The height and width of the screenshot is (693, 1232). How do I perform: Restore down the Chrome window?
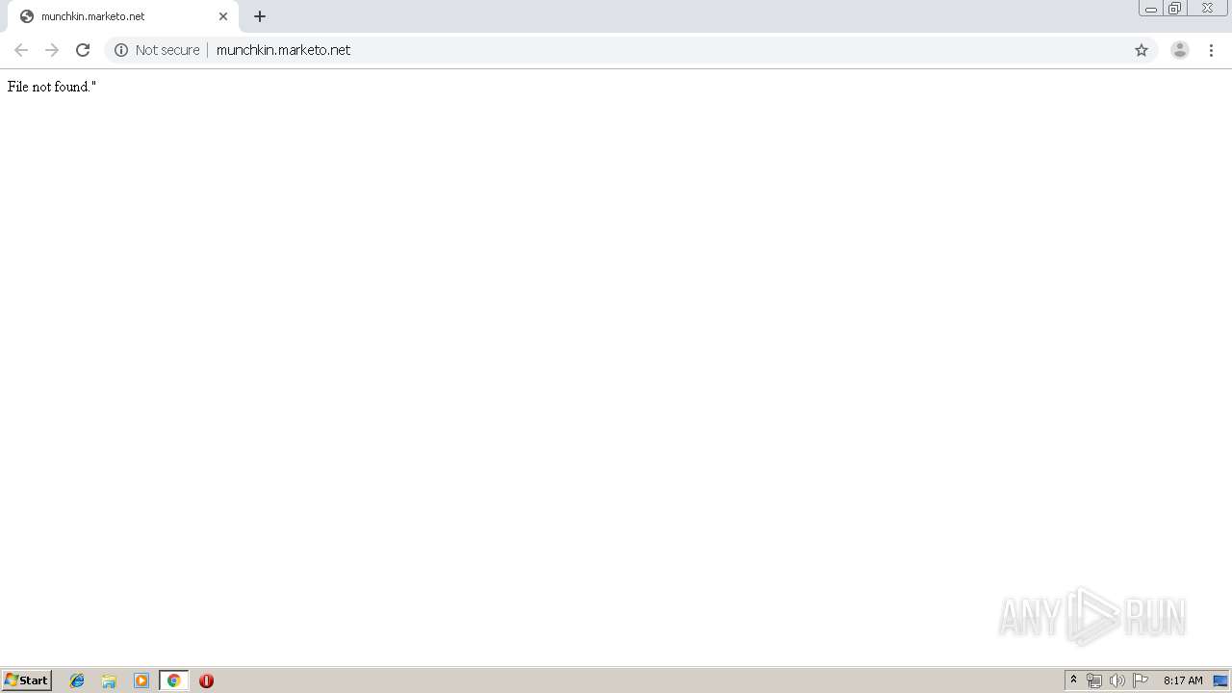tap(1175, 9)
